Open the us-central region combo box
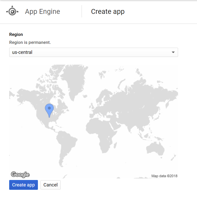The height and width of the screenshot is (199, 197). click(93, 52)
